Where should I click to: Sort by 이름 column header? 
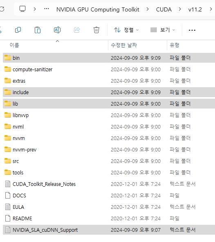tap(14, 45)
